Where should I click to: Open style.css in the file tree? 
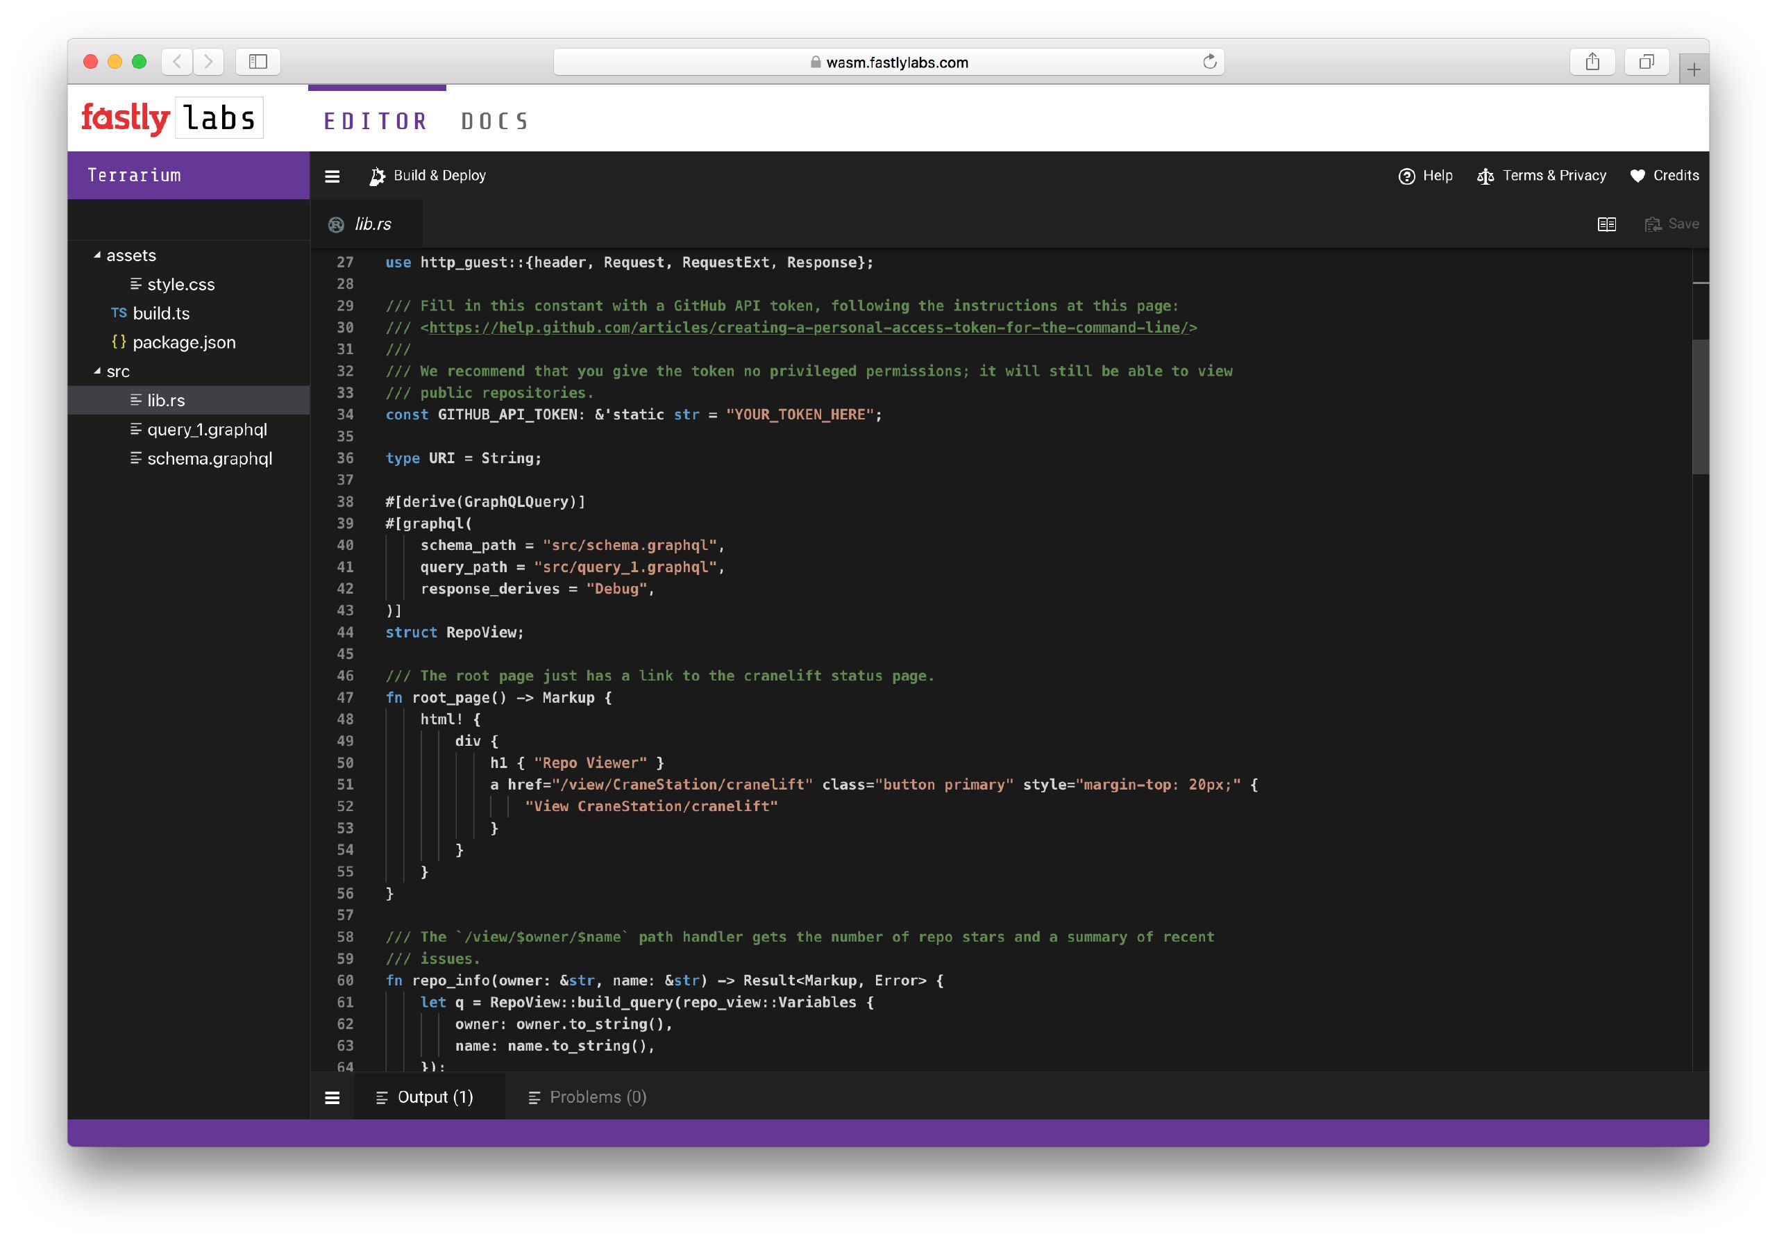click(181, 284)
